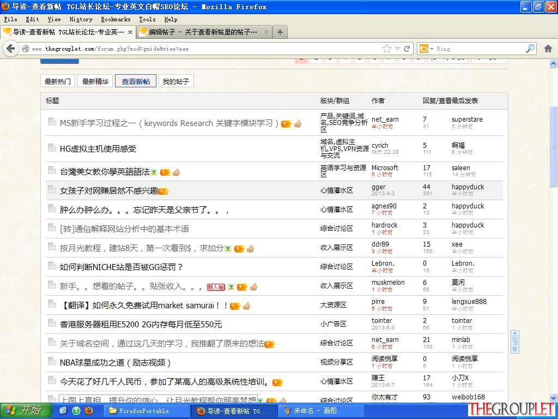Viewport: 558px width, 419px height.
Task: Open last poster lengxue888 profile
Action: point(469,301)
